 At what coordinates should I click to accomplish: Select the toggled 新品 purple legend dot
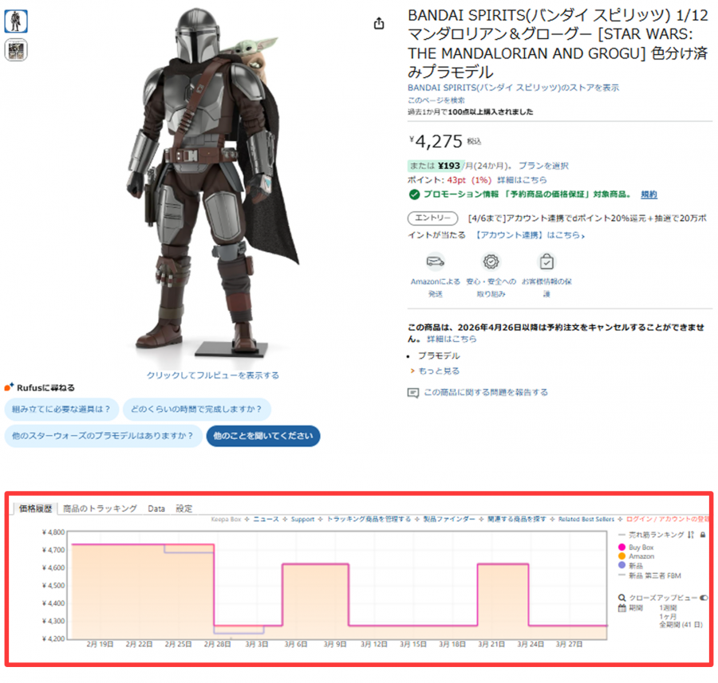click(623, 566)
